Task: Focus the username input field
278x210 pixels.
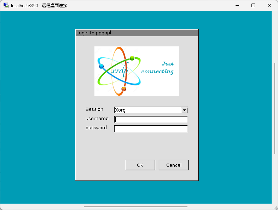Action: 151,119
